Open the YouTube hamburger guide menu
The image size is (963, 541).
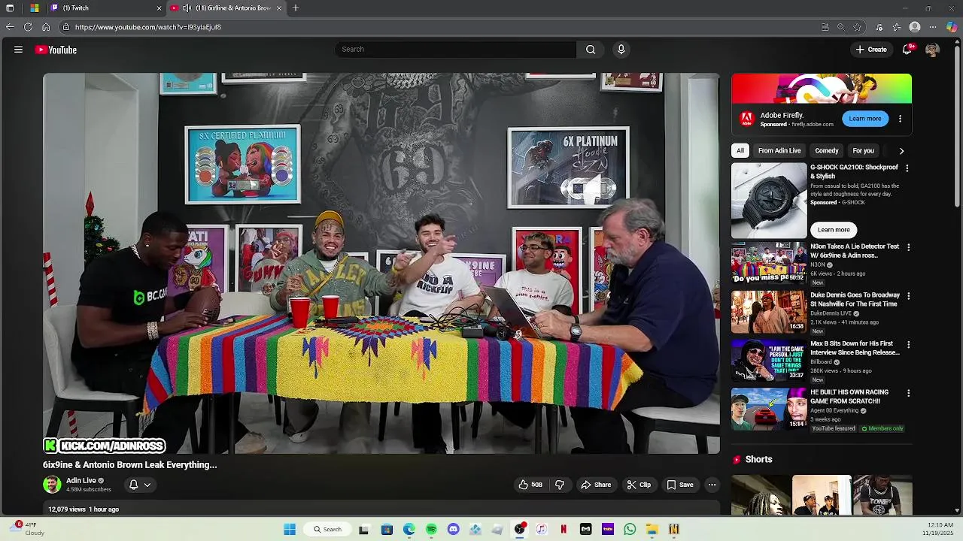coord(18,50)
